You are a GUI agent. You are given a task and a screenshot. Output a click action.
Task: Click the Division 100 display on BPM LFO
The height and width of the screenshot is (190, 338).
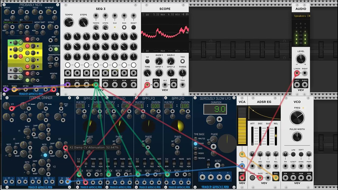(x=156, y=106)
